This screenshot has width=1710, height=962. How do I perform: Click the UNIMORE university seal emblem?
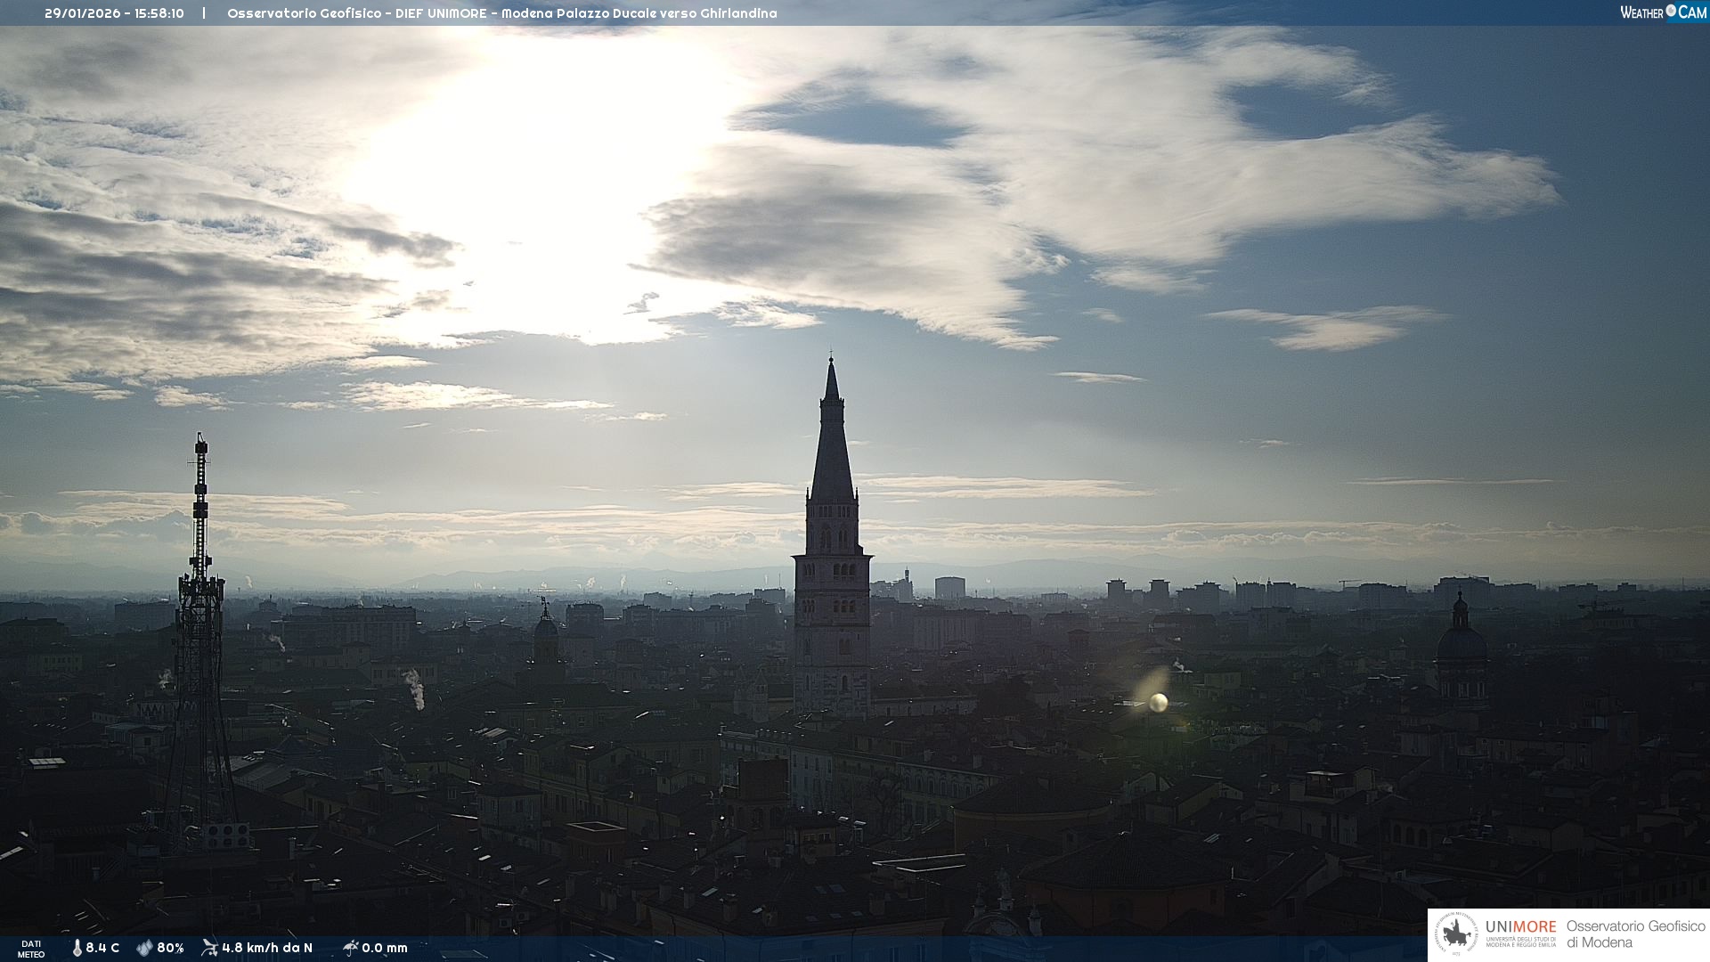[x=1457, y=934]
